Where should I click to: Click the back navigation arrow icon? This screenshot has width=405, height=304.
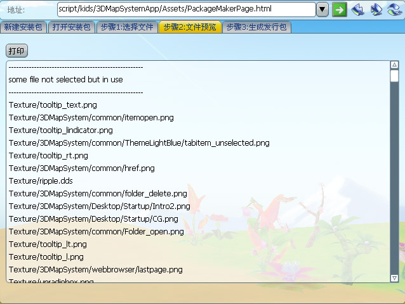tap(358, 9)
